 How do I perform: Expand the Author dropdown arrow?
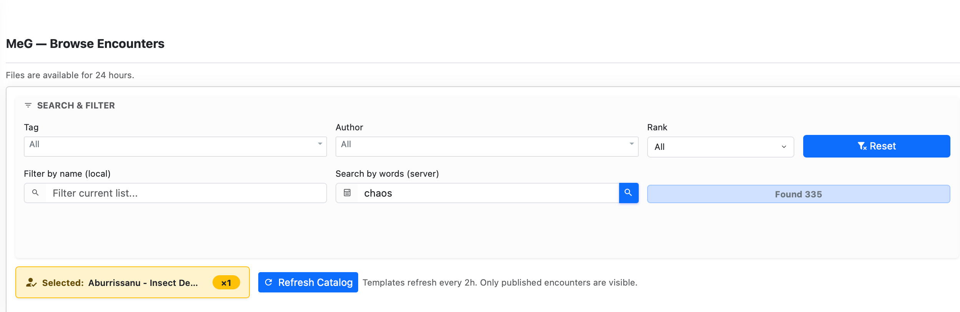click(x=631, y=144)
